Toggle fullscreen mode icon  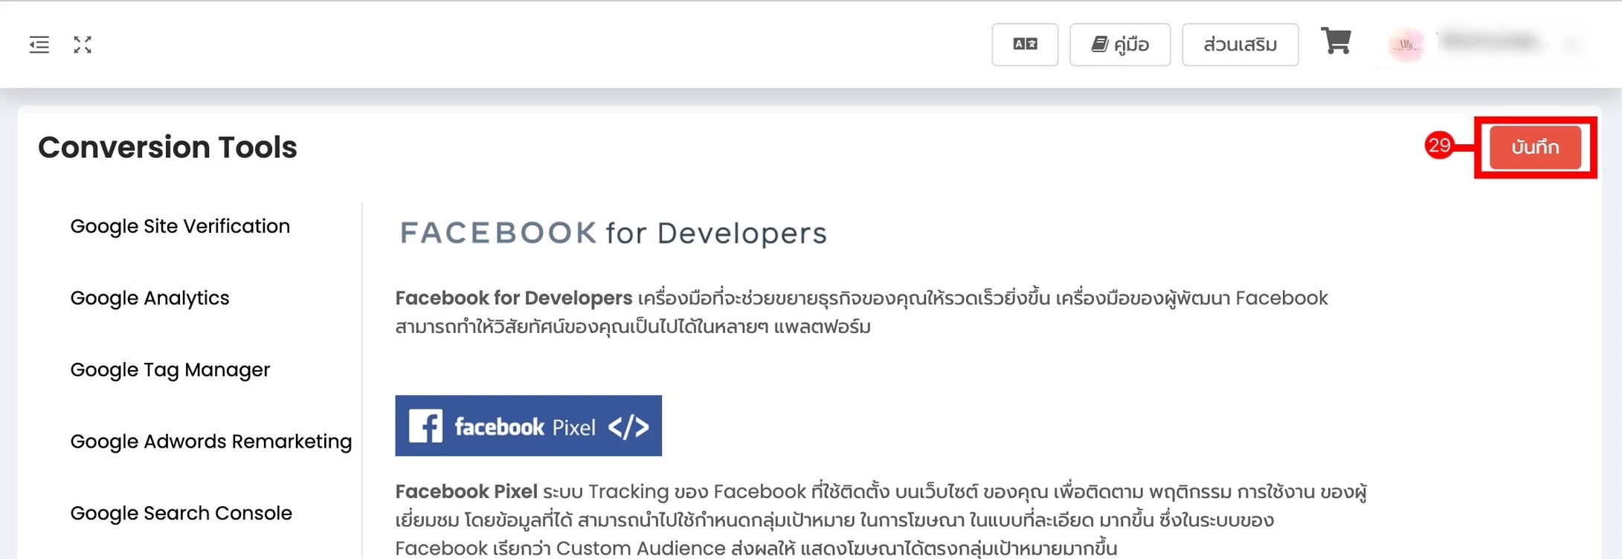click(83, 45)
